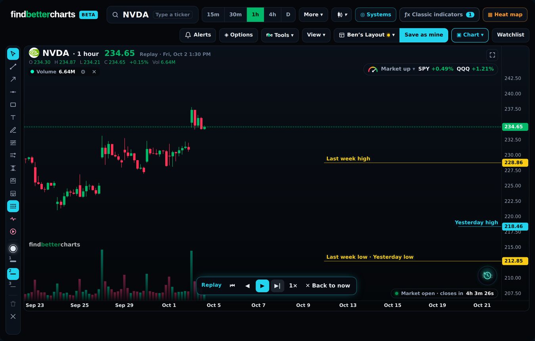Click the round history clock button

pyautogui.click(x=487, y=275)
